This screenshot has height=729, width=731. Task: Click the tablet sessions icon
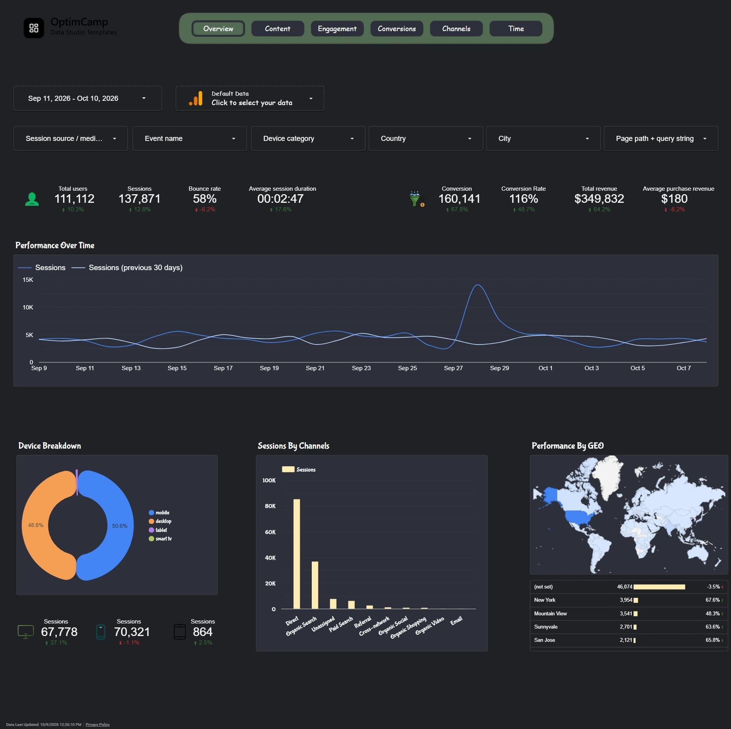(179, 632)
